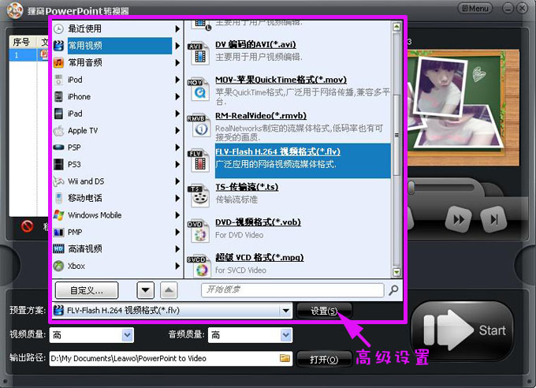Click the DVD vob format icon
This screenshot has width=536, height=388.
(199, 231)
